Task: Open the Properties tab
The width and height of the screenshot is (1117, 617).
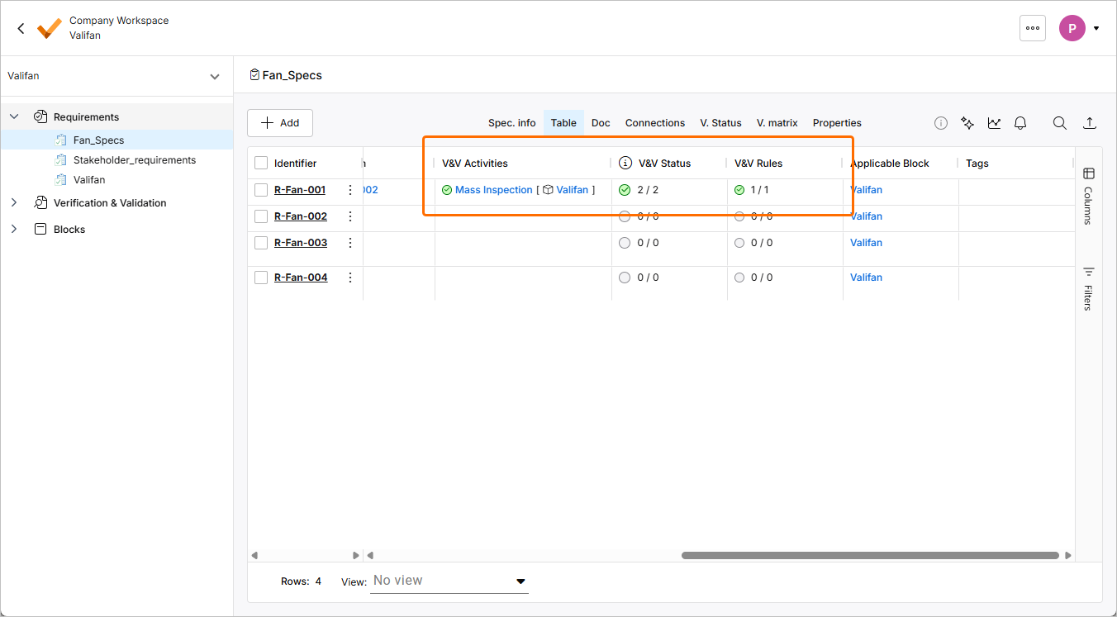Action: (x=837, y=123)
